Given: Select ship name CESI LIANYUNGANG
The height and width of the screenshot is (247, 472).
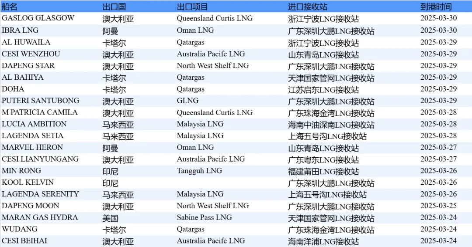Looking at the screenshot, I should click(x=40, y=159).
